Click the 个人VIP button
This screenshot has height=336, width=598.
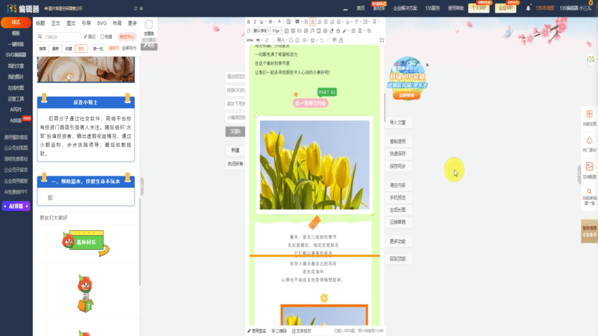(479, 8)
